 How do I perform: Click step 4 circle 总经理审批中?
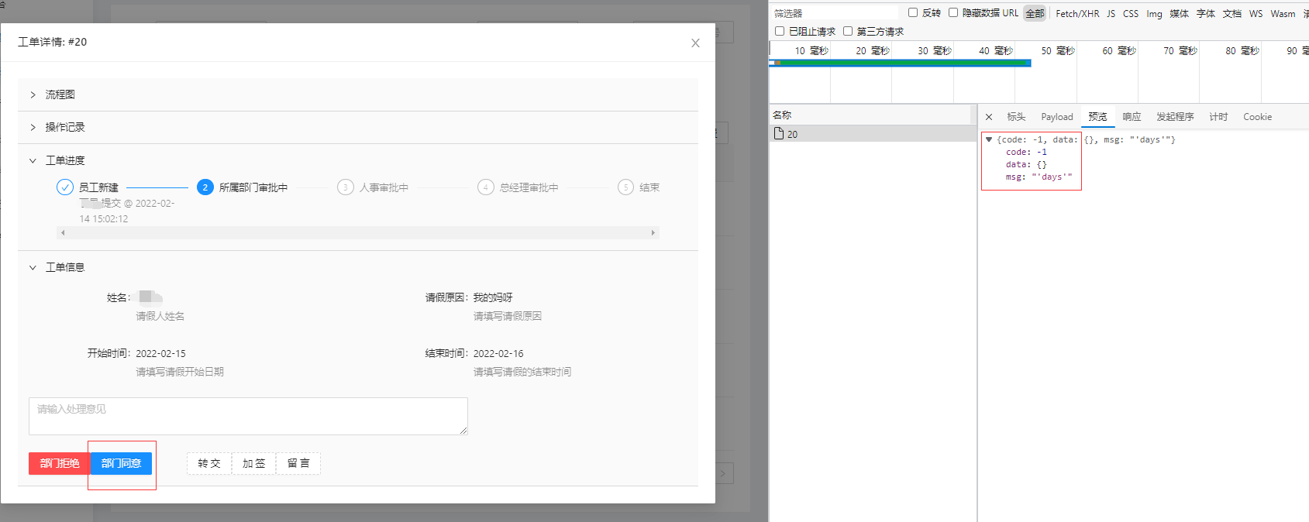click(x=486, y=187)
